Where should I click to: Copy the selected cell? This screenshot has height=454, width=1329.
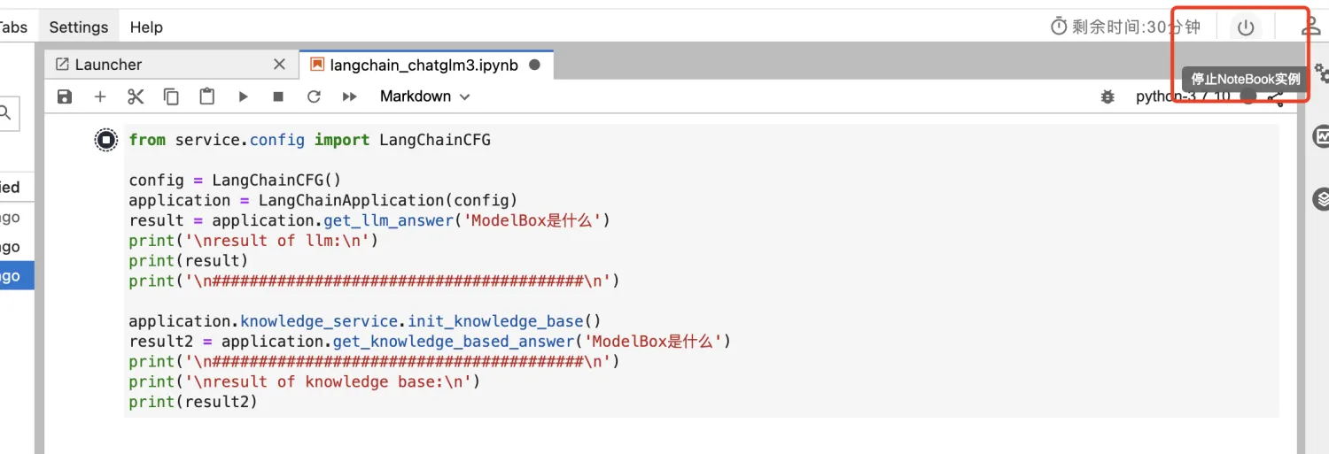point(171,96)
